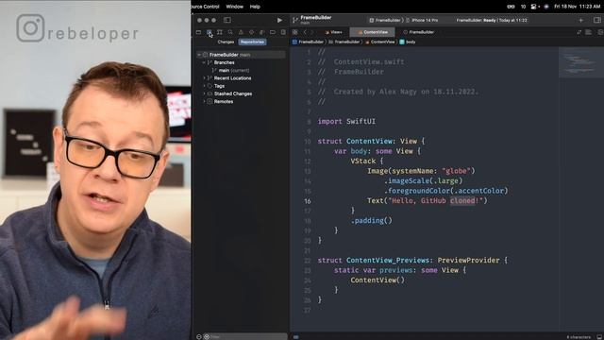Toggle the debug area at bottom right
This screenshot has height=340, width=604.
pos(599,337)
